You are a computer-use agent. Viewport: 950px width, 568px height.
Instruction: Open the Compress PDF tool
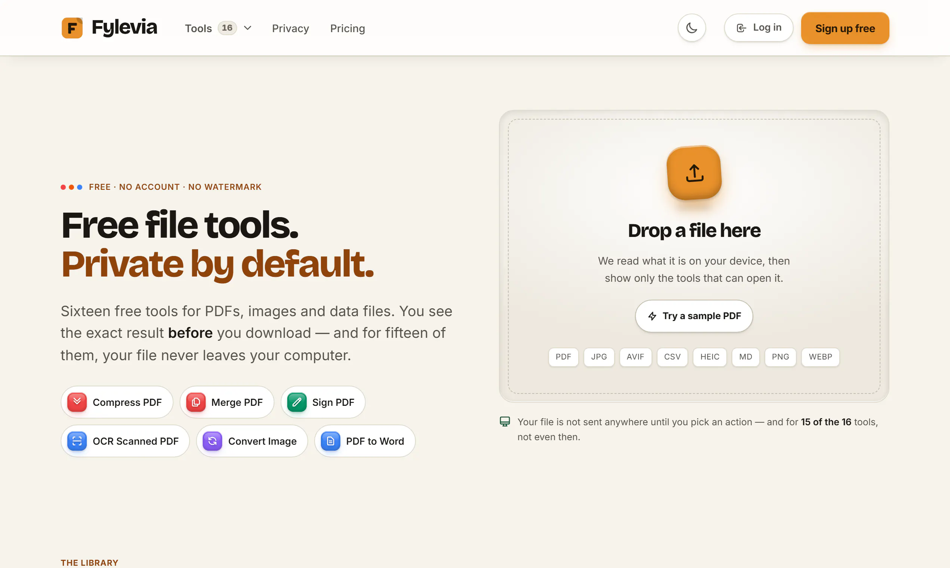pyautogui.click(x=117, y=402)
